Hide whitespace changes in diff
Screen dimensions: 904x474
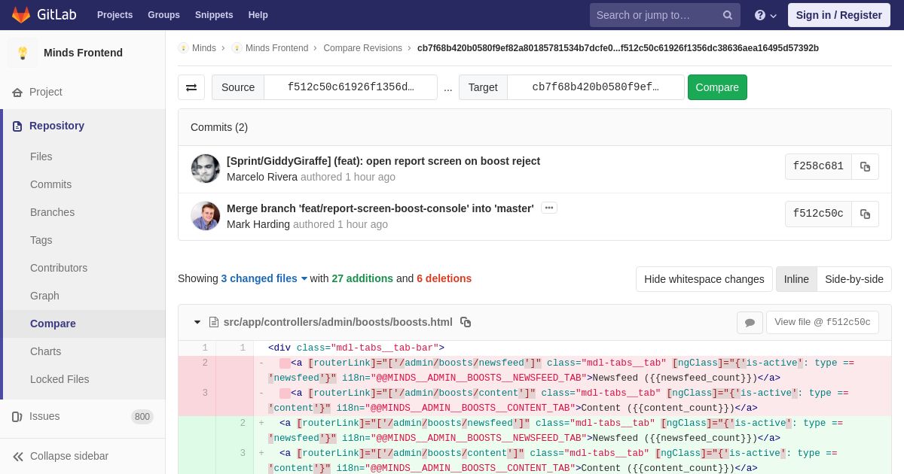pos(704,279)
